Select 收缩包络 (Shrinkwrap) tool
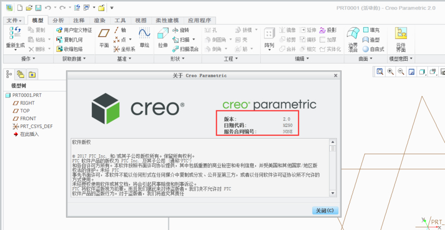Image resolution: width=445 pixels, height=230 pixels. click(70, 49)
